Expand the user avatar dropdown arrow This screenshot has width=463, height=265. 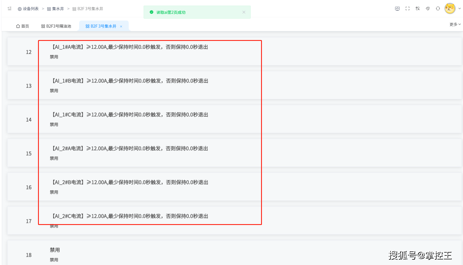coord(460,8)
